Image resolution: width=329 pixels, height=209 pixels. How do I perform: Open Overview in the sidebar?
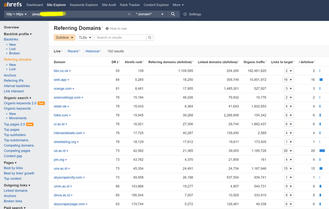(x=11, y=27)
